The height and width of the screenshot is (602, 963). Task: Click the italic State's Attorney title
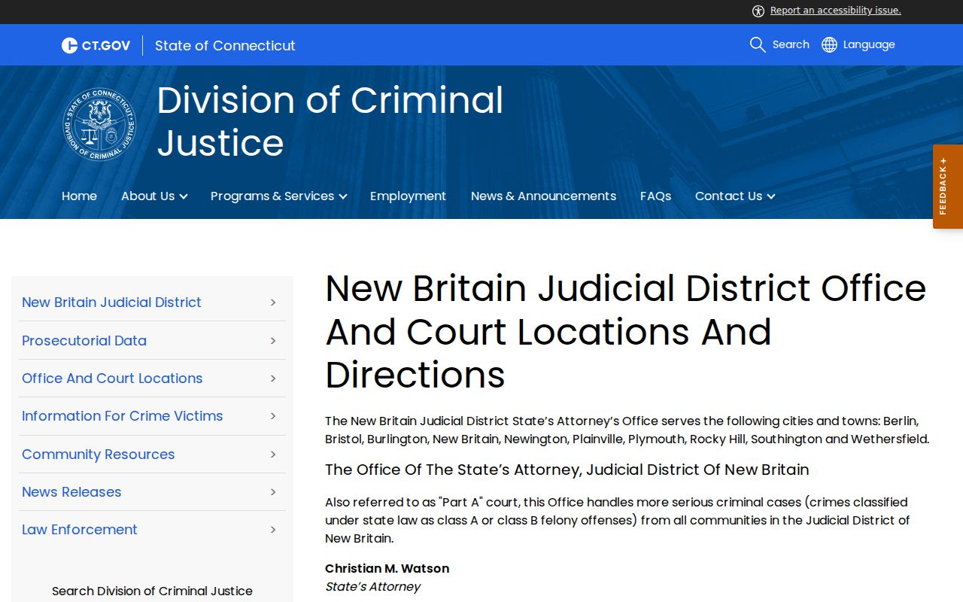(372, 586)
